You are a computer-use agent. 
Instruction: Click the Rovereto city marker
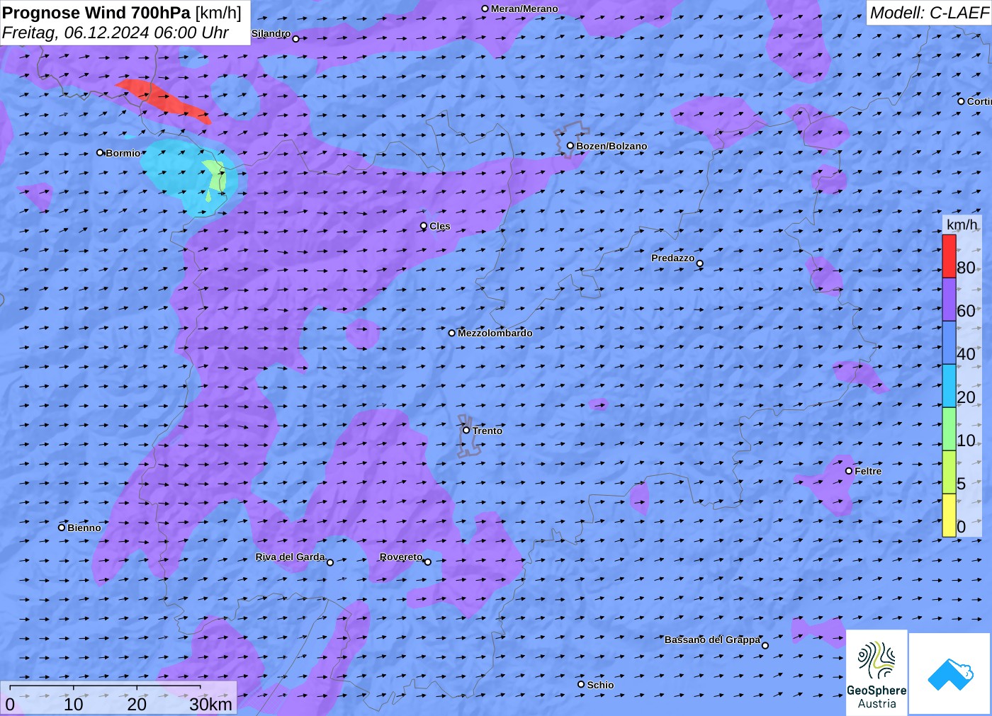coord(427,562)
